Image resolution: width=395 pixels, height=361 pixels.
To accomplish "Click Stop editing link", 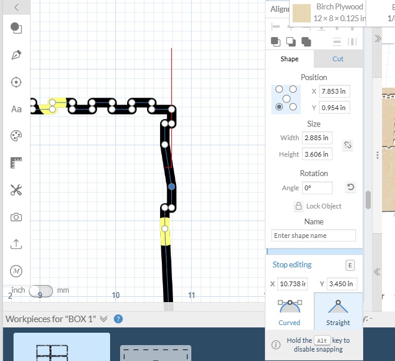I will pos(292,265).
